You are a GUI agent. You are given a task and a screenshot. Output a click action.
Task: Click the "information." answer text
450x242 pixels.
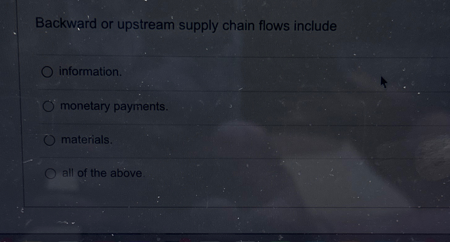click(x=90, y=72)
